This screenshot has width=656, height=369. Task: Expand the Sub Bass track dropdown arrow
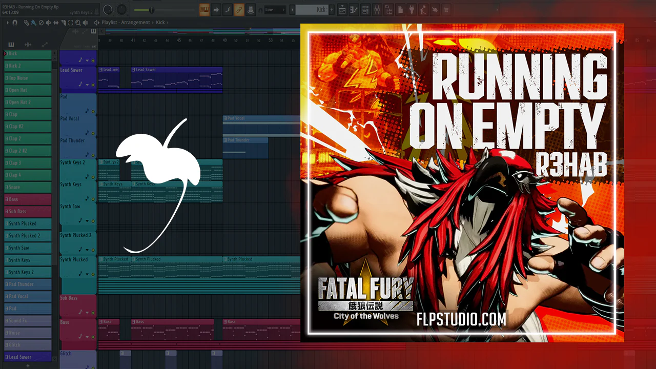pyautogui.click(x=87, y=312)
